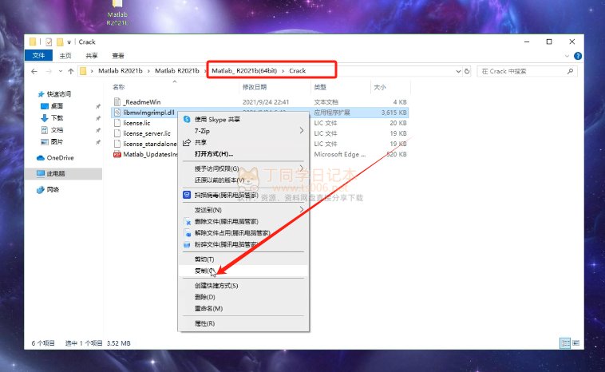Screen dimensions: 605x372
Task: Choose 复制(C) in context menu
Action: [243, 271]
